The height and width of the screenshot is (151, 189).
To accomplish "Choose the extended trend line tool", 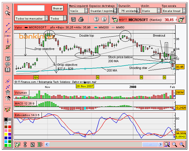I will click(8, 30).
